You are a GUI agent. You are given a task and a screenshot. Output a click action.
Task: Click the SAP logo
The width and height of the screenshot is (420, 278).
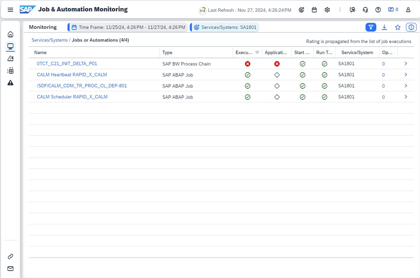[x=28, y=9]
